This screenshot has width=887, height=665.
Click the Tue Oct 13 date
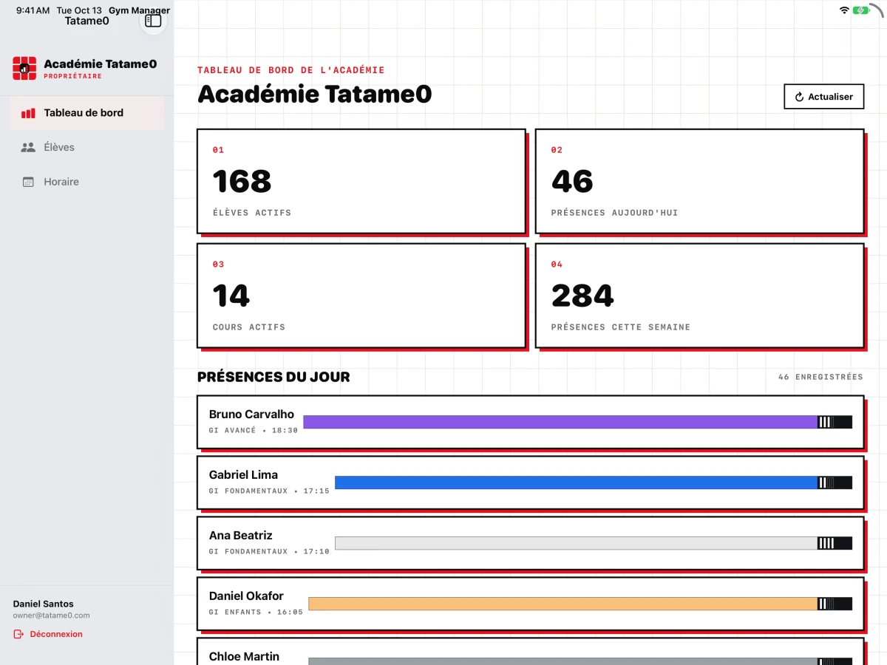tap(79, 10)
